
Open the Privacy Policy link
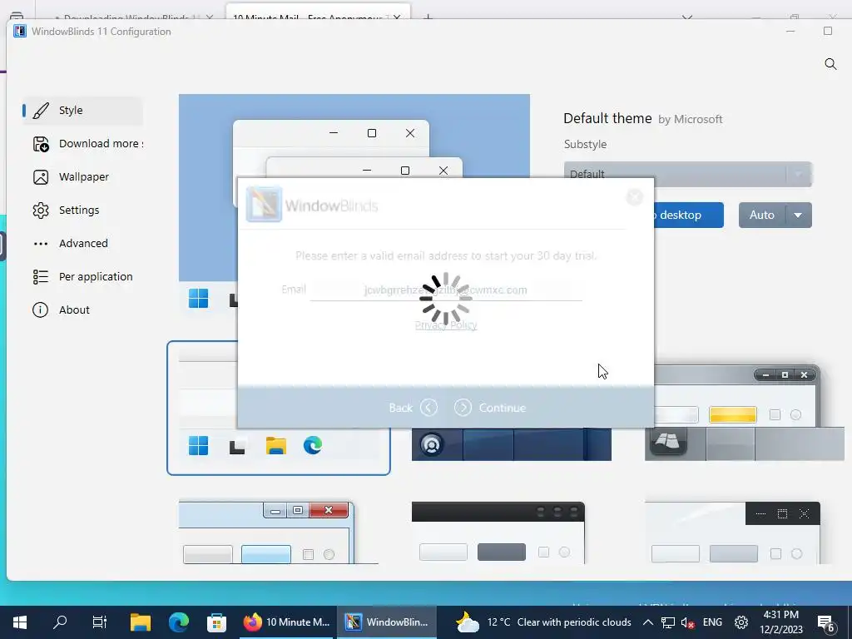point(446,325)
